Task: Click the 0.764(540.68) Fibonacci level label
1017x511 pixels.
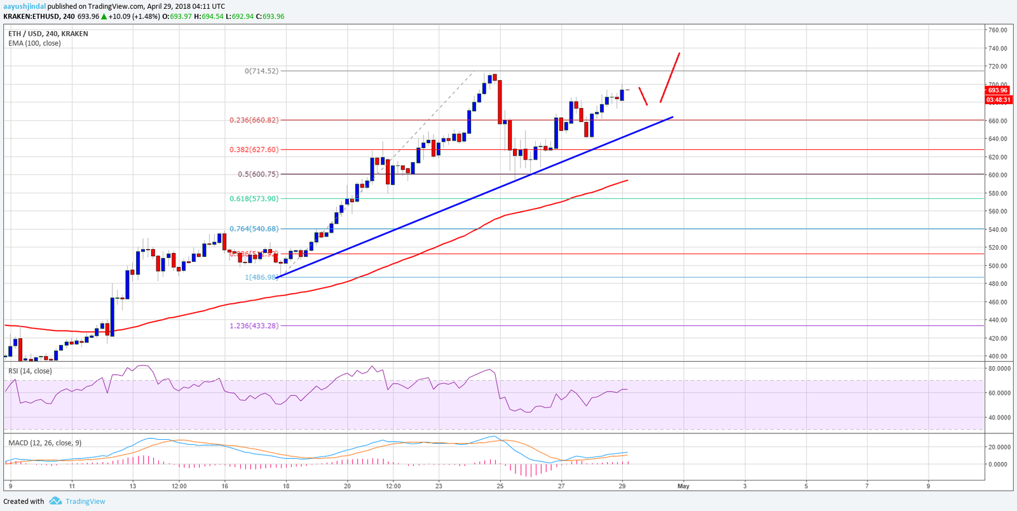Action: [254, 229]
